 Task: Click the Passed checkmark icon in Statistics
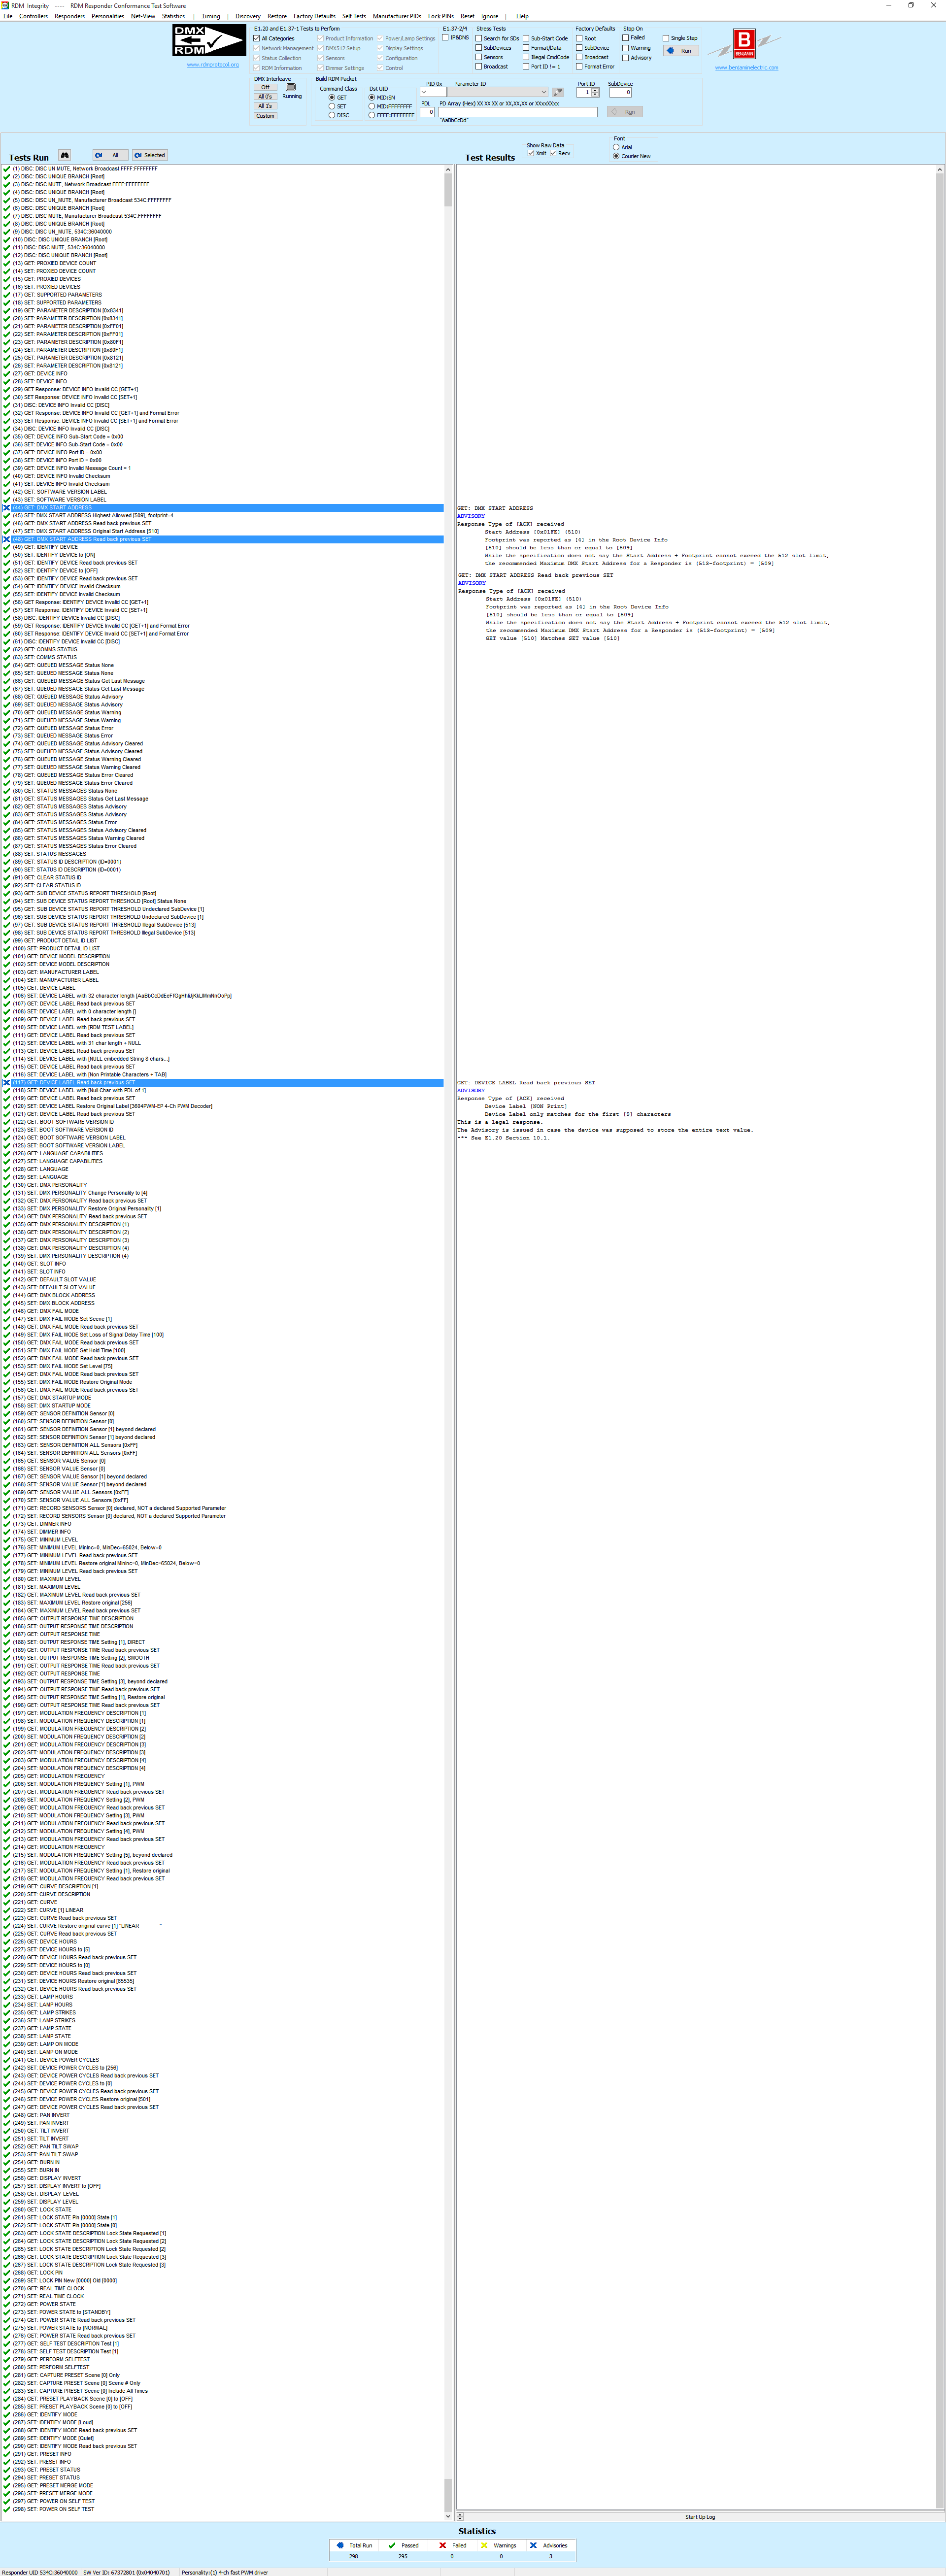coord(392,2545)
